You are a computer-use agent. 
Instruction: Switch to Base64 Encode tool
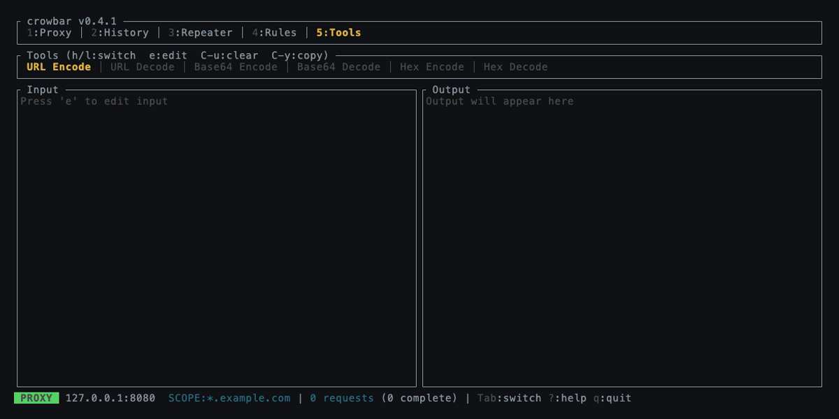[x=236, y=67]
